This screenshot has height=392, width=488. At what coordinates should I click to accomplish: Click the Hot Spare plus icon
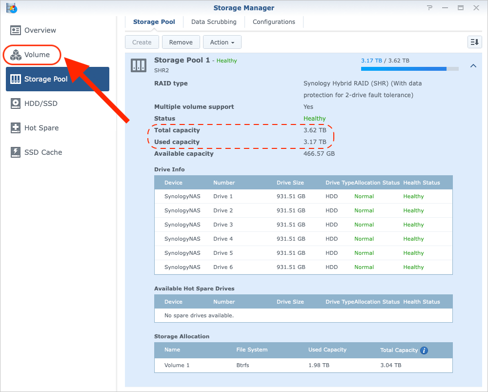[16, 128]
